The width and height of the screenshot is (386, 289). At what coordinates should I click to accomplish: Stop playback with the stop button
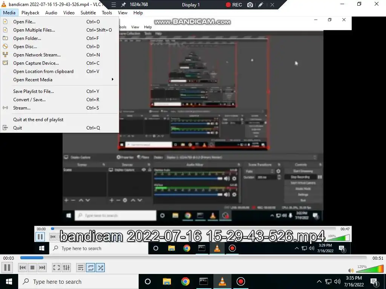(32, 268)
